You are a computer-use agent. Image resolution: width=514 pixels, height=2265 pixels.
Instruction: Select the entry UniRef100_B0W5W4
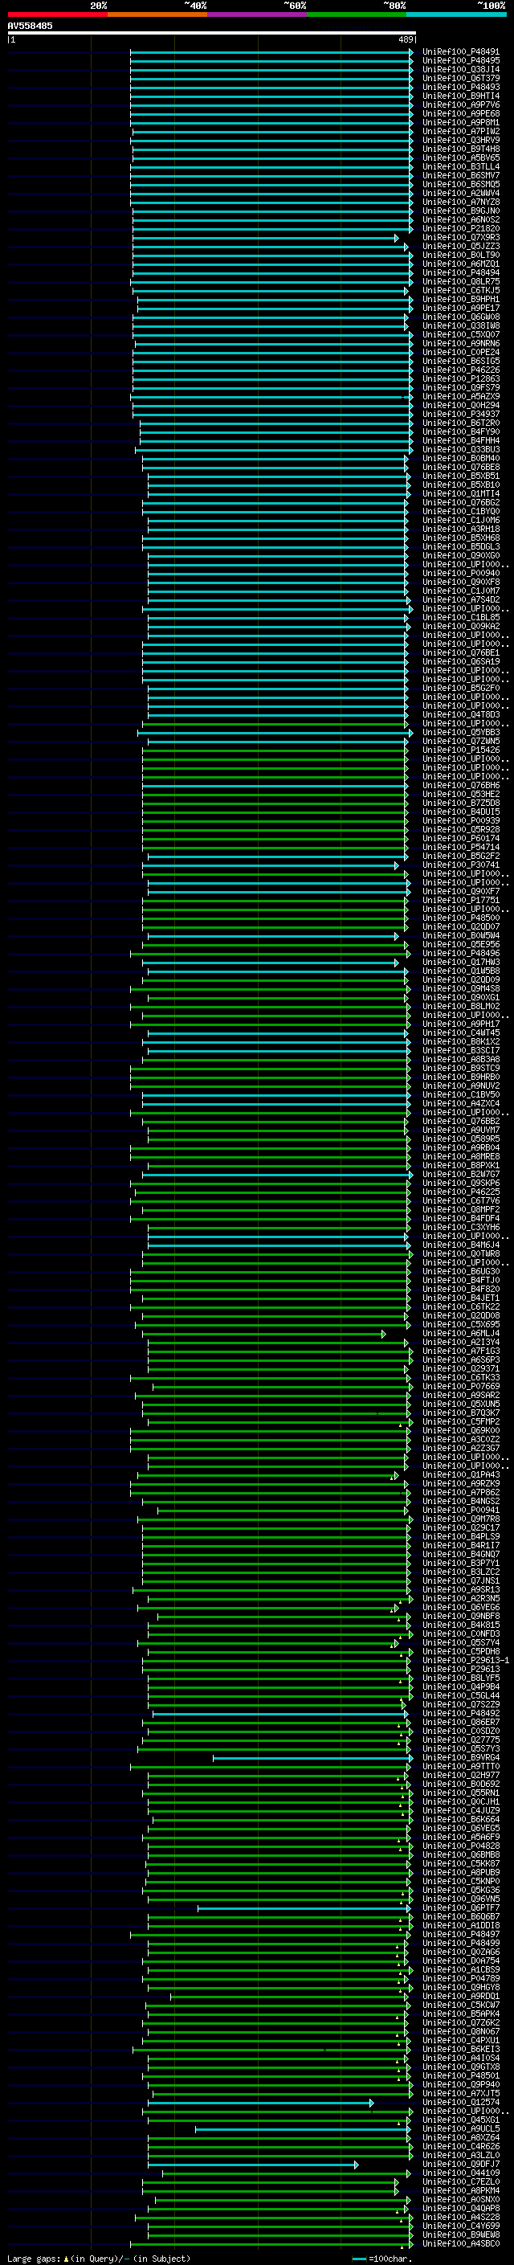[x=460, y=935]
